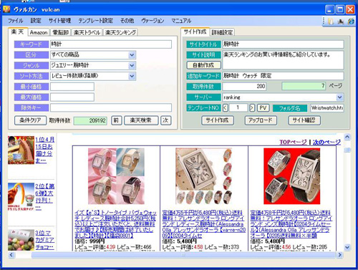Open the ファイル menu
Screen dimensions: 358x270
[x=15, y=21]
